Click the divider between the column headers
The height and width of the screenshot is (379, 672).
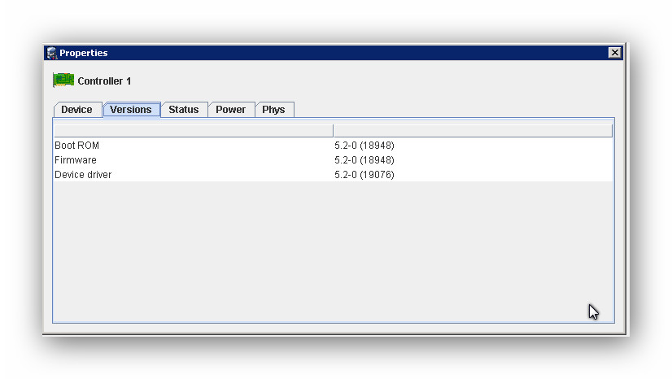pos(333,131)
